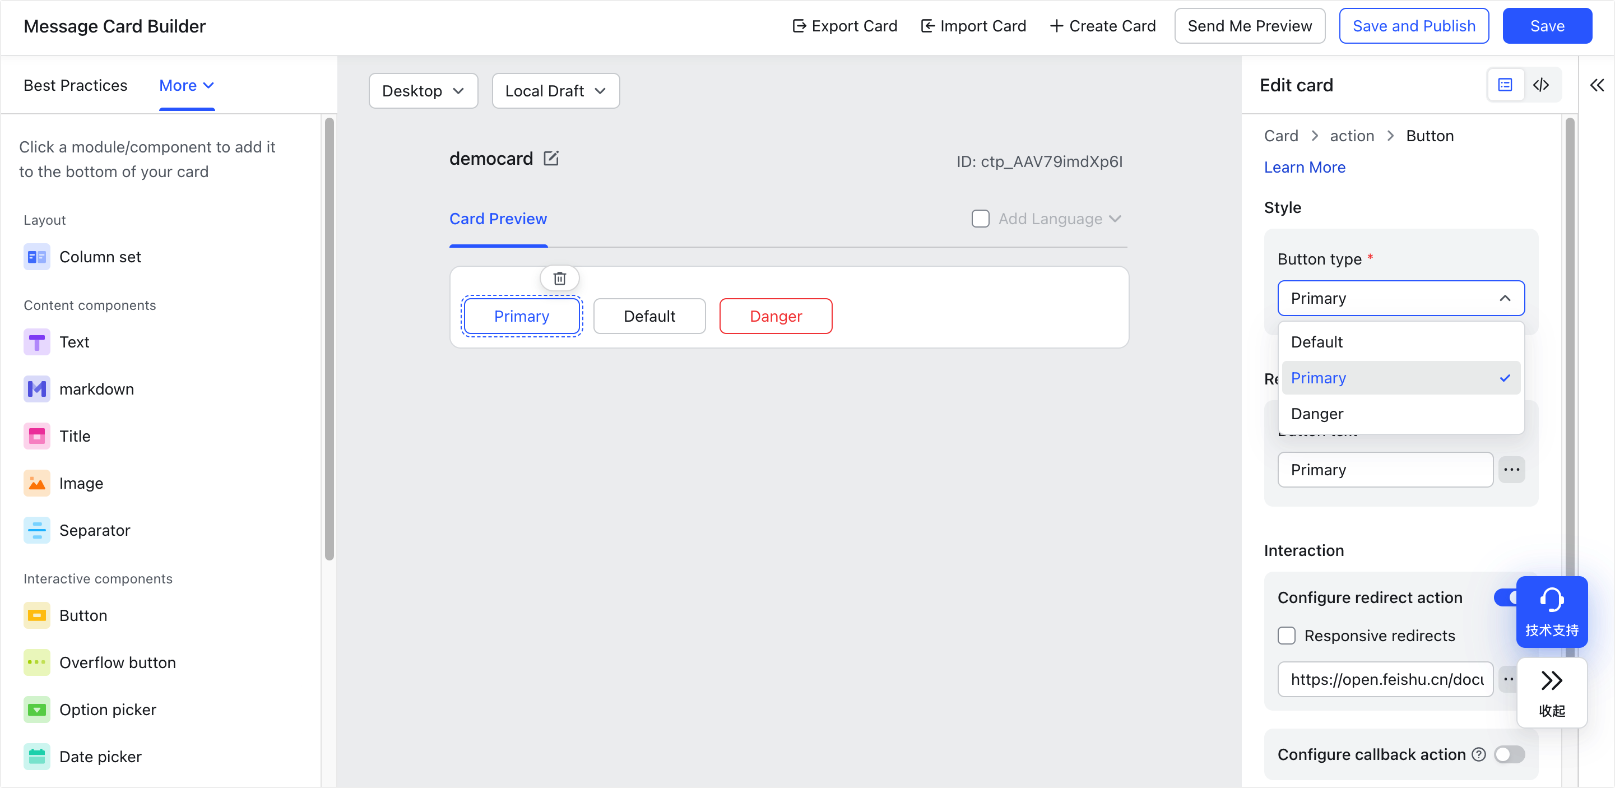Add the Text component
Screen dimensions: 1615x788
coord(57,342)
